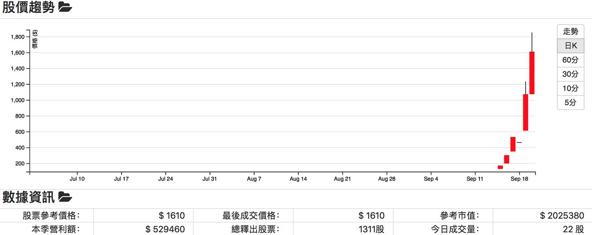Click the 1,000 price axis label
592x235 pixels.
click(x=18, y=100)
